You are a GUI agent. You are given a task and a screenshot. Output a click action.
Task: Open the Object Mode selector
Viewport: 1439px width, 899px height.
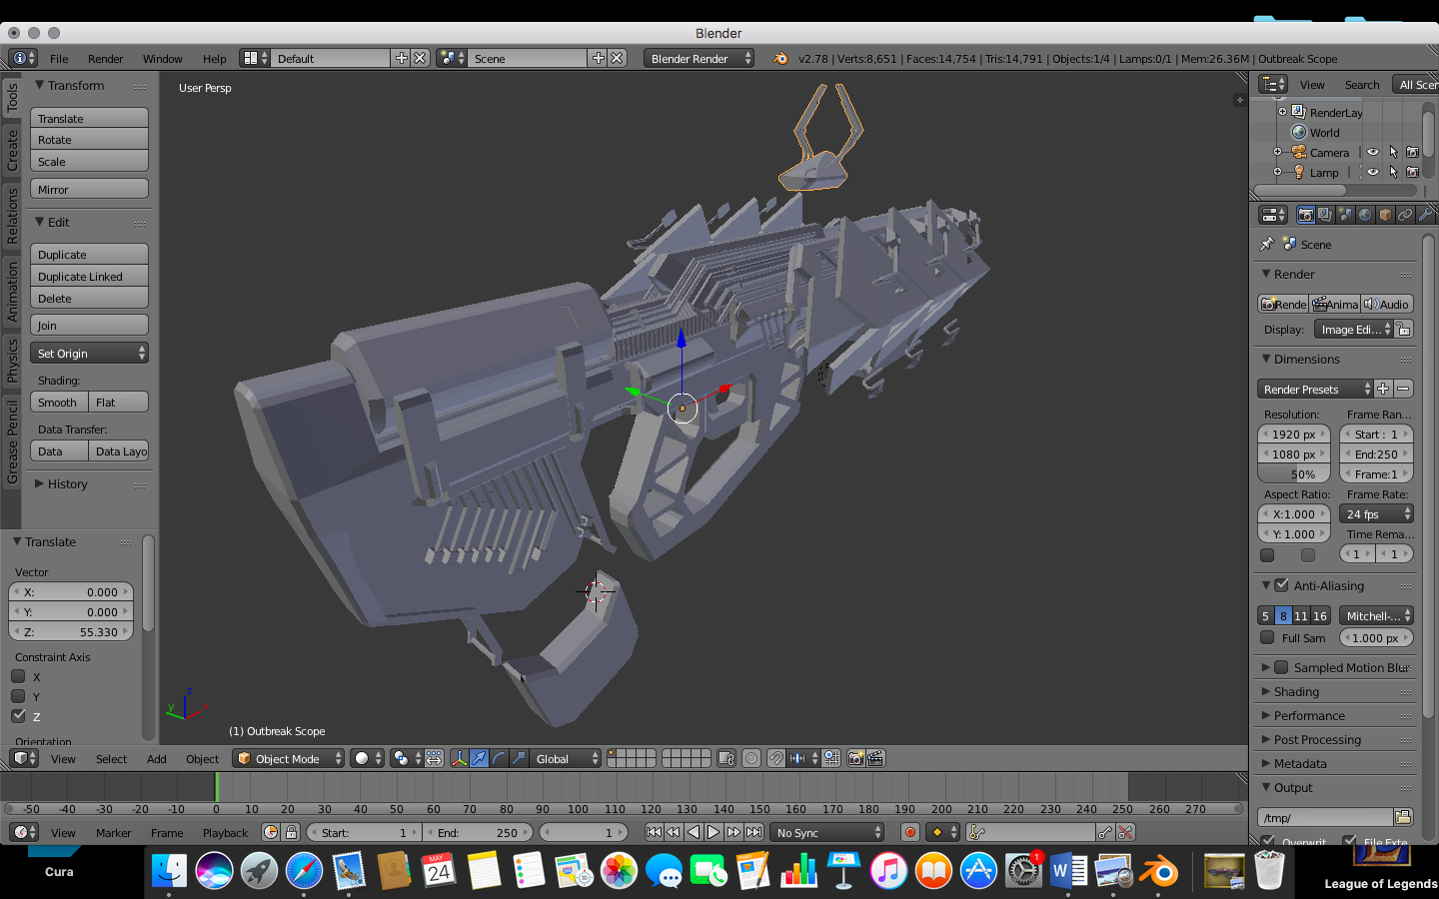288,758
